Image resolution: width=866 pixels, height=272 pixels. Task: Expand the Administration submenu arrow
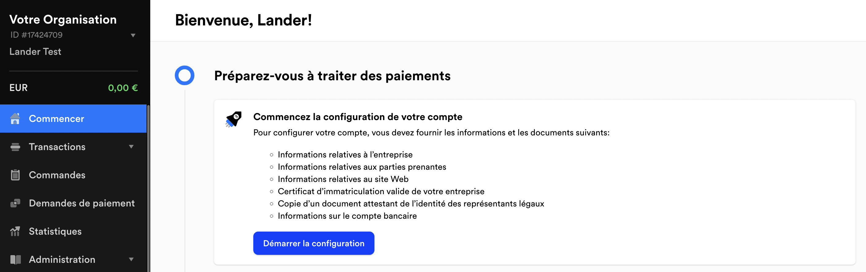coord(132,259)
